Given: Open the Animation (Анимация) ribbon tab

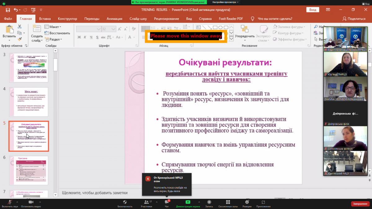Looking at the screenshot, I should [114, 19].
